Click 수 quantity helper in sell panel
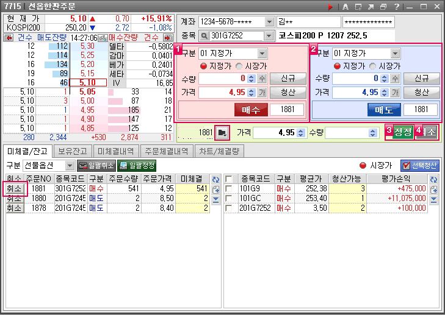 395,79
